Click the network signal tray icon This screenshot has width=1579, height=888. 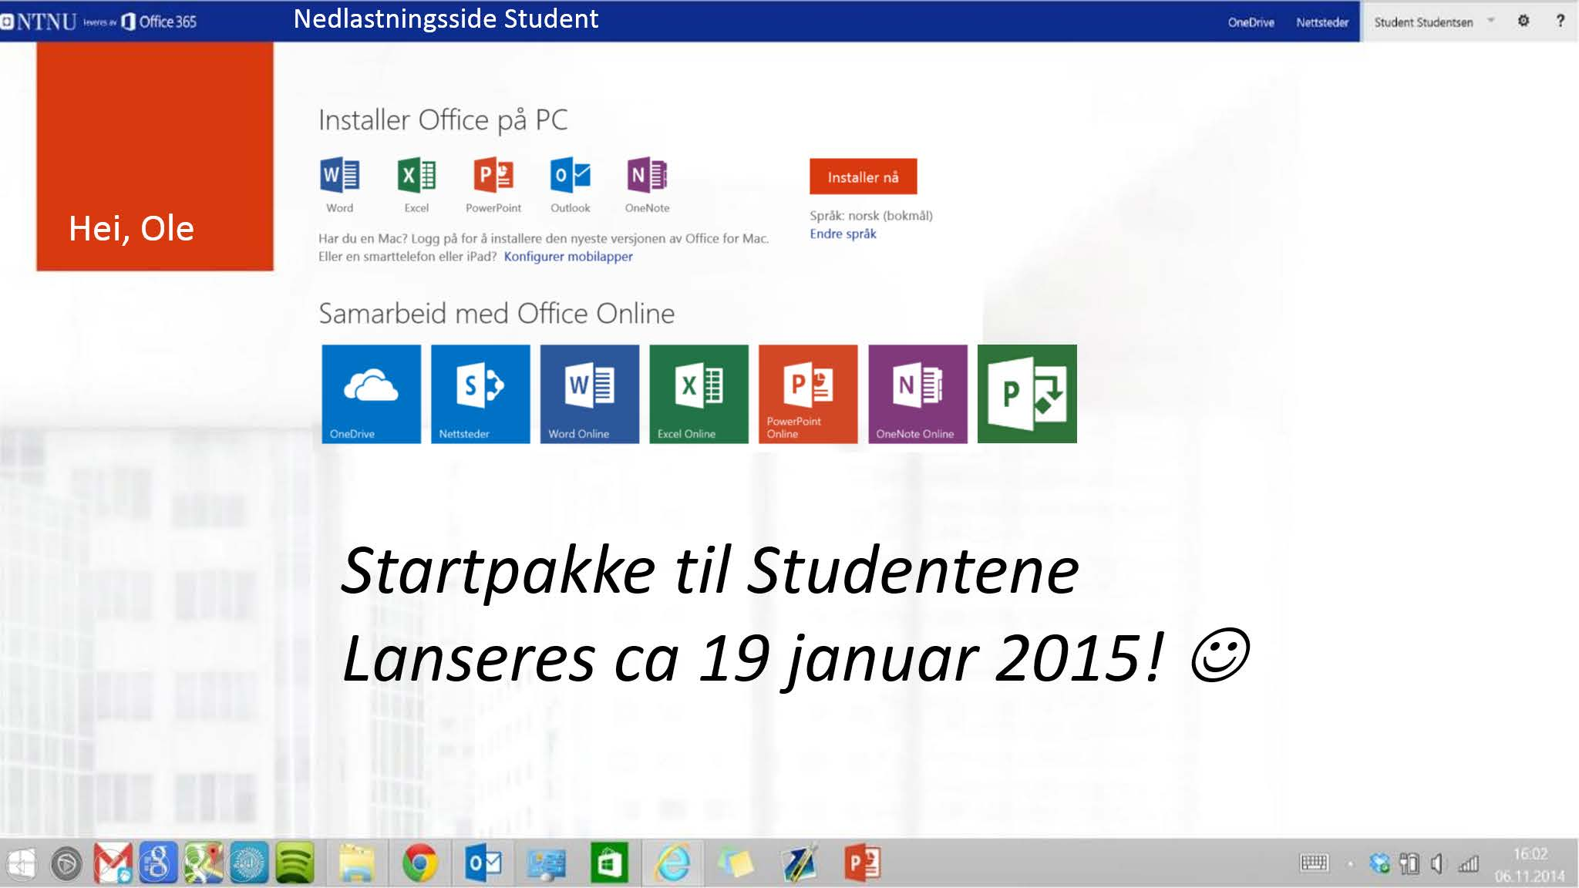point(1468,863)
